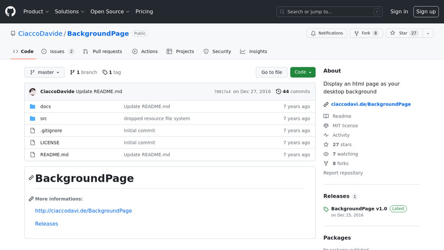Click the MIT license scale icon
Image resolution: width=444 pixels, height=250 pixels.
(x=326, y=126)
